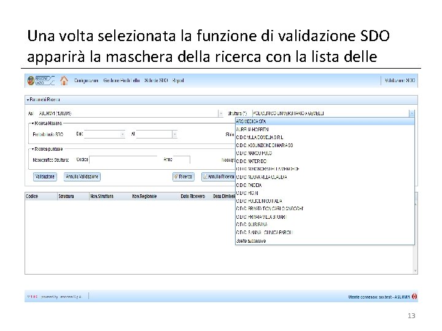Sort by the Nos.Struttura column header
442x331 pixels.
click(110, 197)
